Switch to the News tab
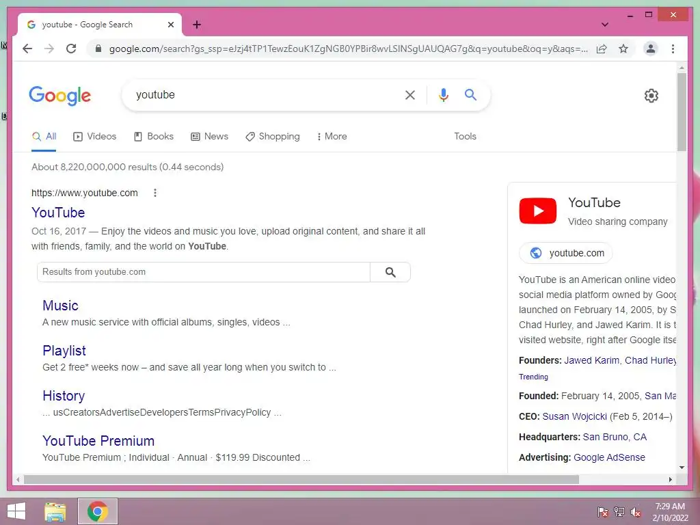Image resolution: width=700 pixels, height=525 pixels. (209, 137)
